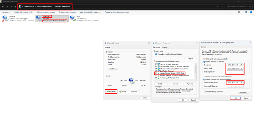Click the VirtualBox Host-Only adapter icon in Properties
The height and width of the screenshot is (132, 254).
tap(156, 54)
